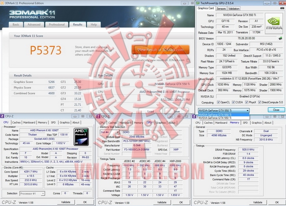This screenshot has height=206, width=286.
Task: Open Mainboard tab in right CPU-Z window
Action: click(221, 123)
